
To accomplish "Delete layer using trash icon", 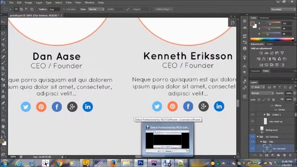I will (290, 155).
